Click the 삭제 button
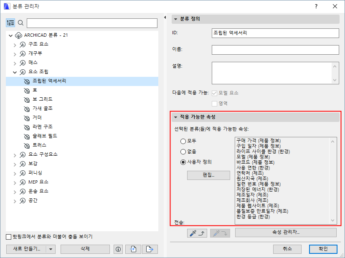 click(85, 249)
